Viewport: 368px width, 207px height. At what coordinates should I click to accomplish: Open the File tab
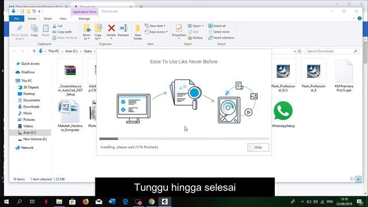(17, 18)
